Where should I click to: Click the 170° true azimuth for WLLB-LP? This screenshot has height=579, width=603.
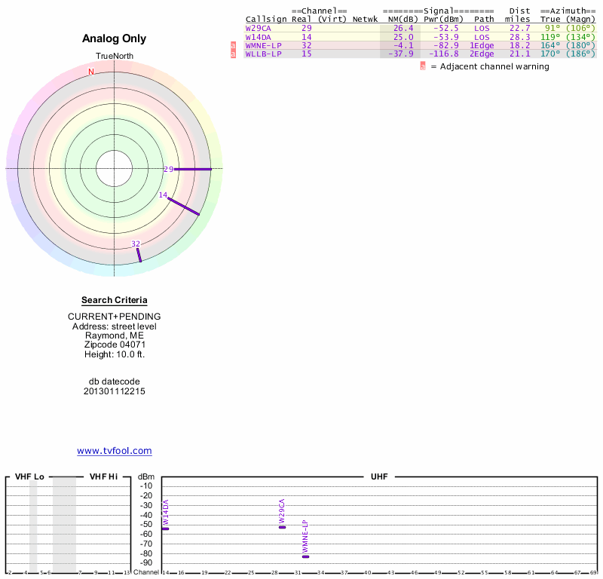tap(550, 54)
